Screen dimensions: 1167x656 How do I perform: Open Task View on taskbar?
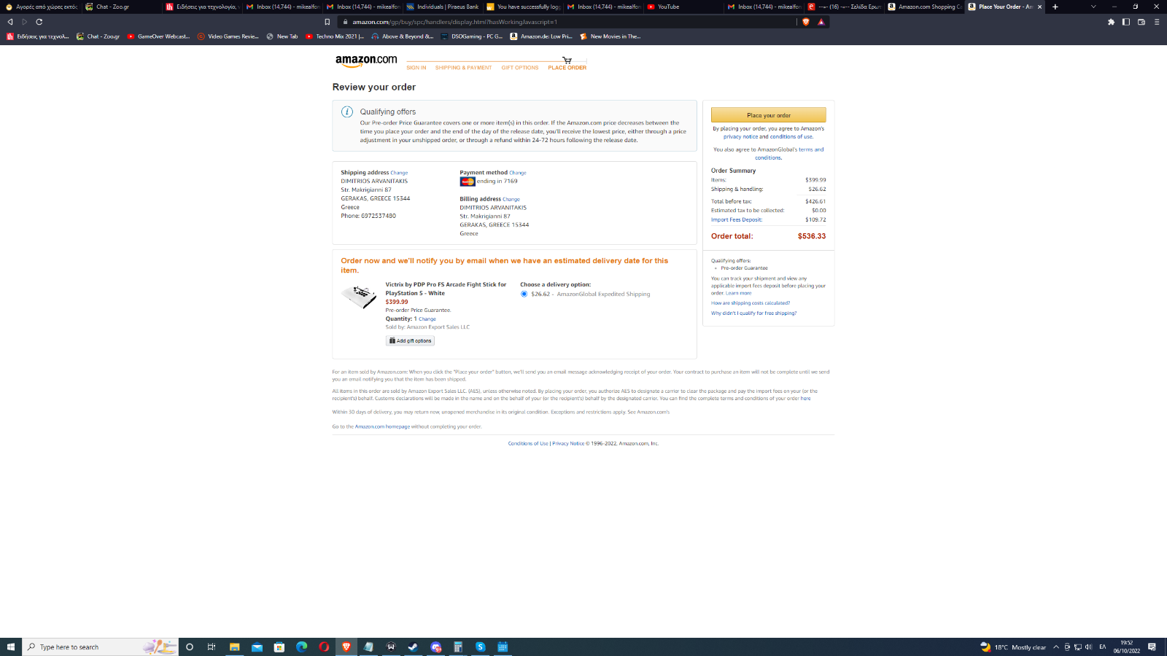212,647
